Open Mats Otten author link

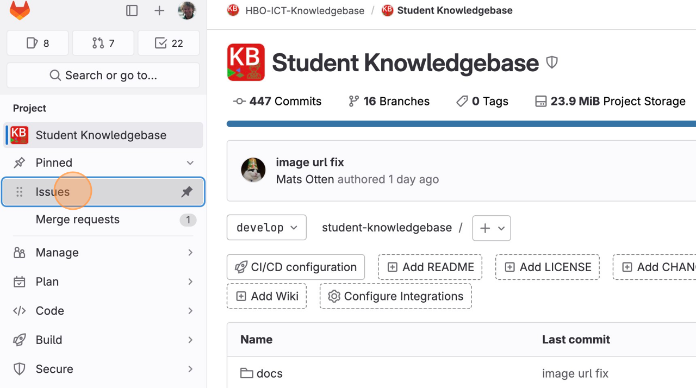coord(305,179)
